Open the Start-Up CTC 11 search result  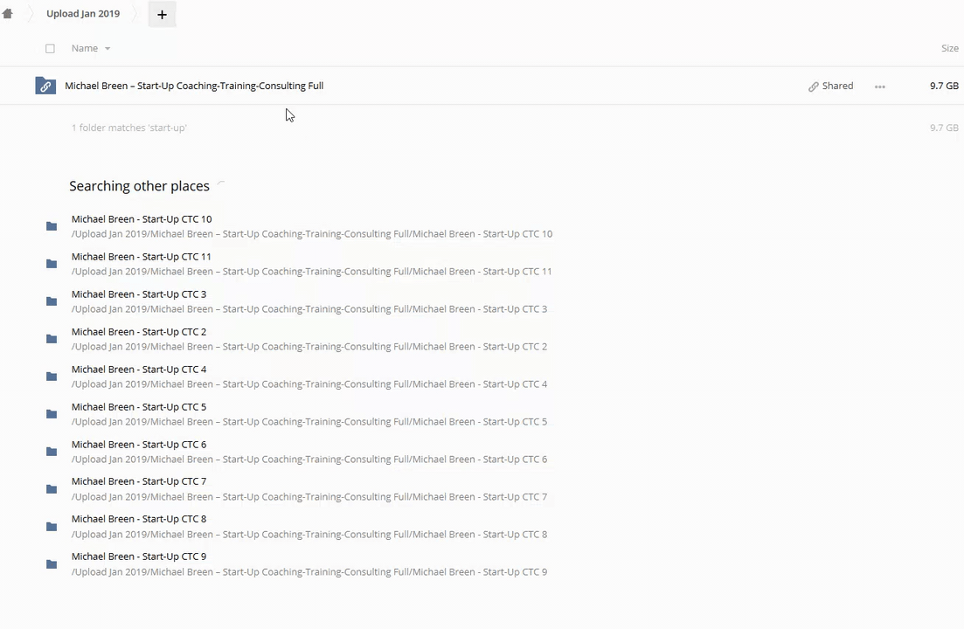[142, 257]
